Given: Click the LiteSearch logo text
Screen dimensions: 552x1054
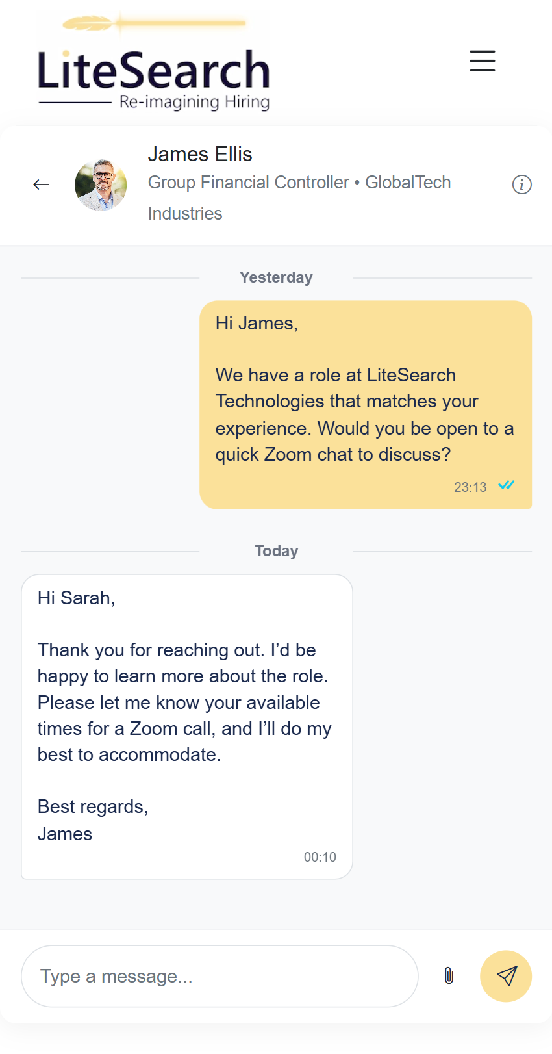Looking at the screenshot, I should click(x=153, y=70).
